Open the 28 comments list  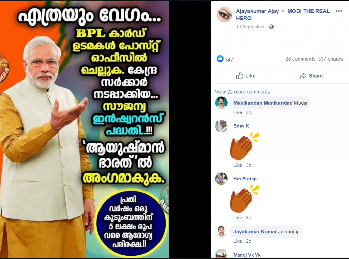[x=300, y=59]
